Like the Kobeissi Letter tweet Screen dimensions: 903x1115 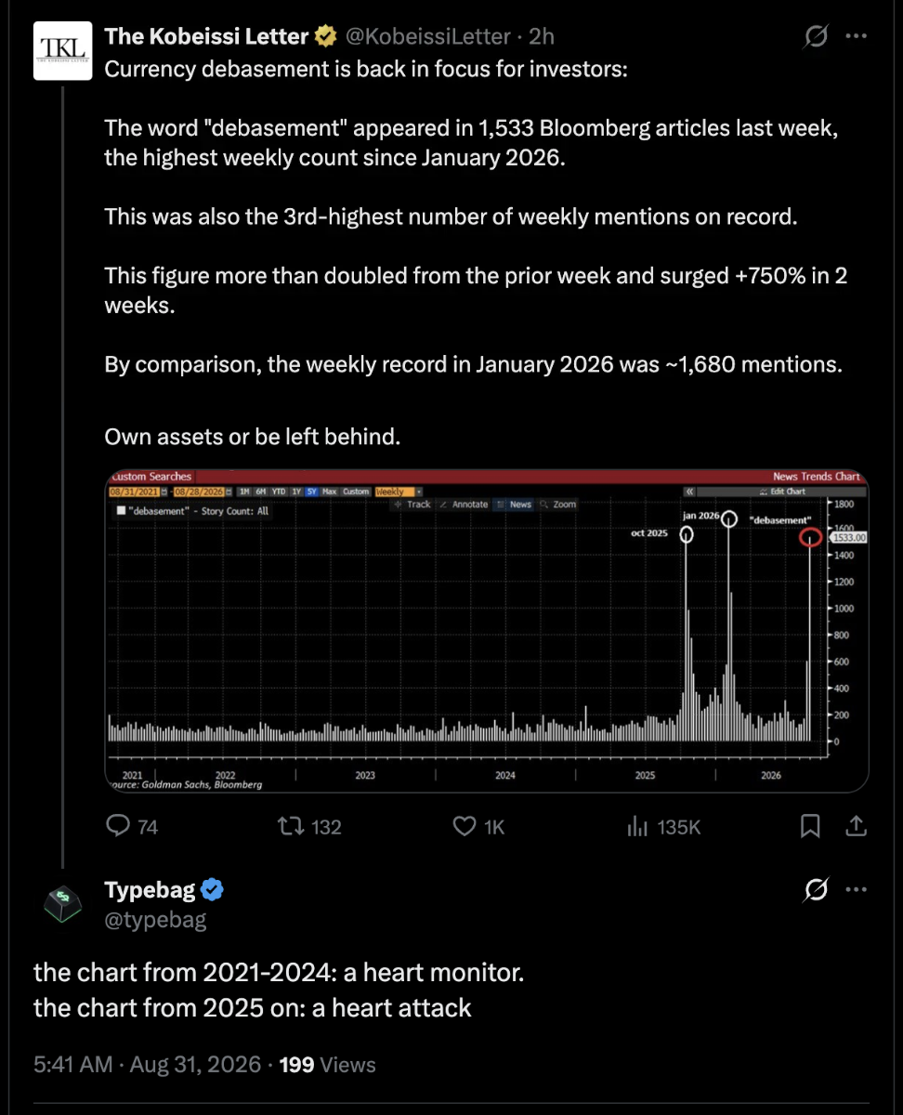coord(478,826)
